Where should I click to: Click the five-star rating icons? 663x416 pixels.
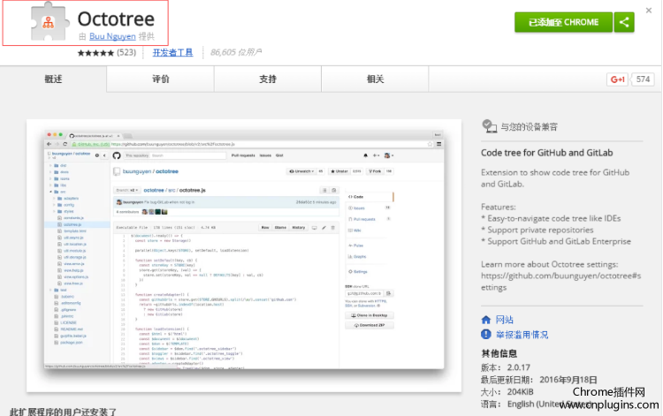(x=95, y=53)
